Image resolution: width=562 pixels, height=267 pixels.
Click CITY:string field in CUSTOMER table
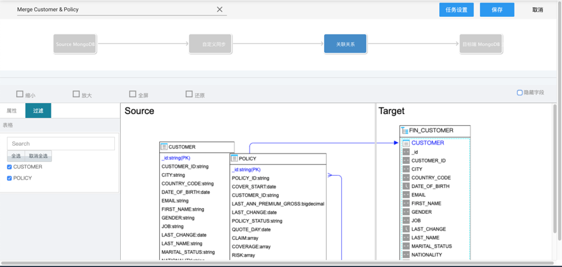173,175
